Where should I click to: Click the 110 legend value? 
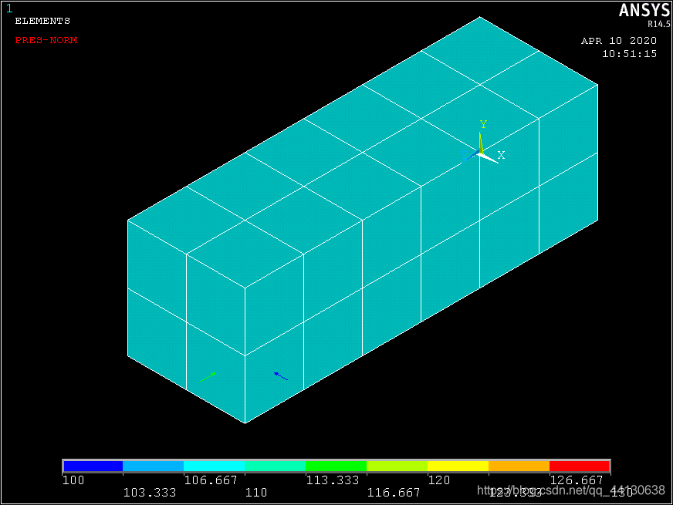(256, 492)
